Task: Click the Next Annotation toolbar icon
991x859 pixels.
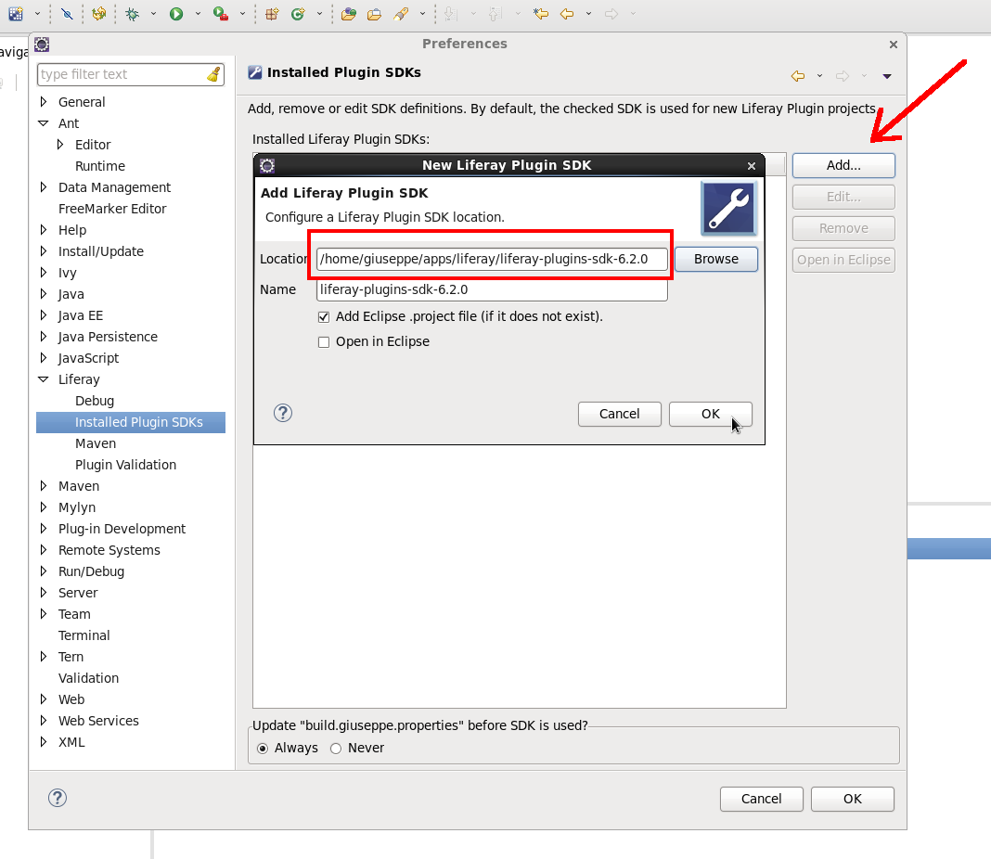Action: (x=450, y=14)
